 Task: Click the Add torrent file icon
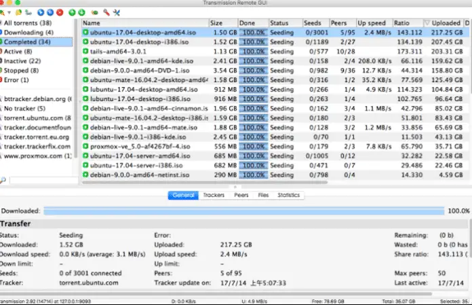(19, 12)
